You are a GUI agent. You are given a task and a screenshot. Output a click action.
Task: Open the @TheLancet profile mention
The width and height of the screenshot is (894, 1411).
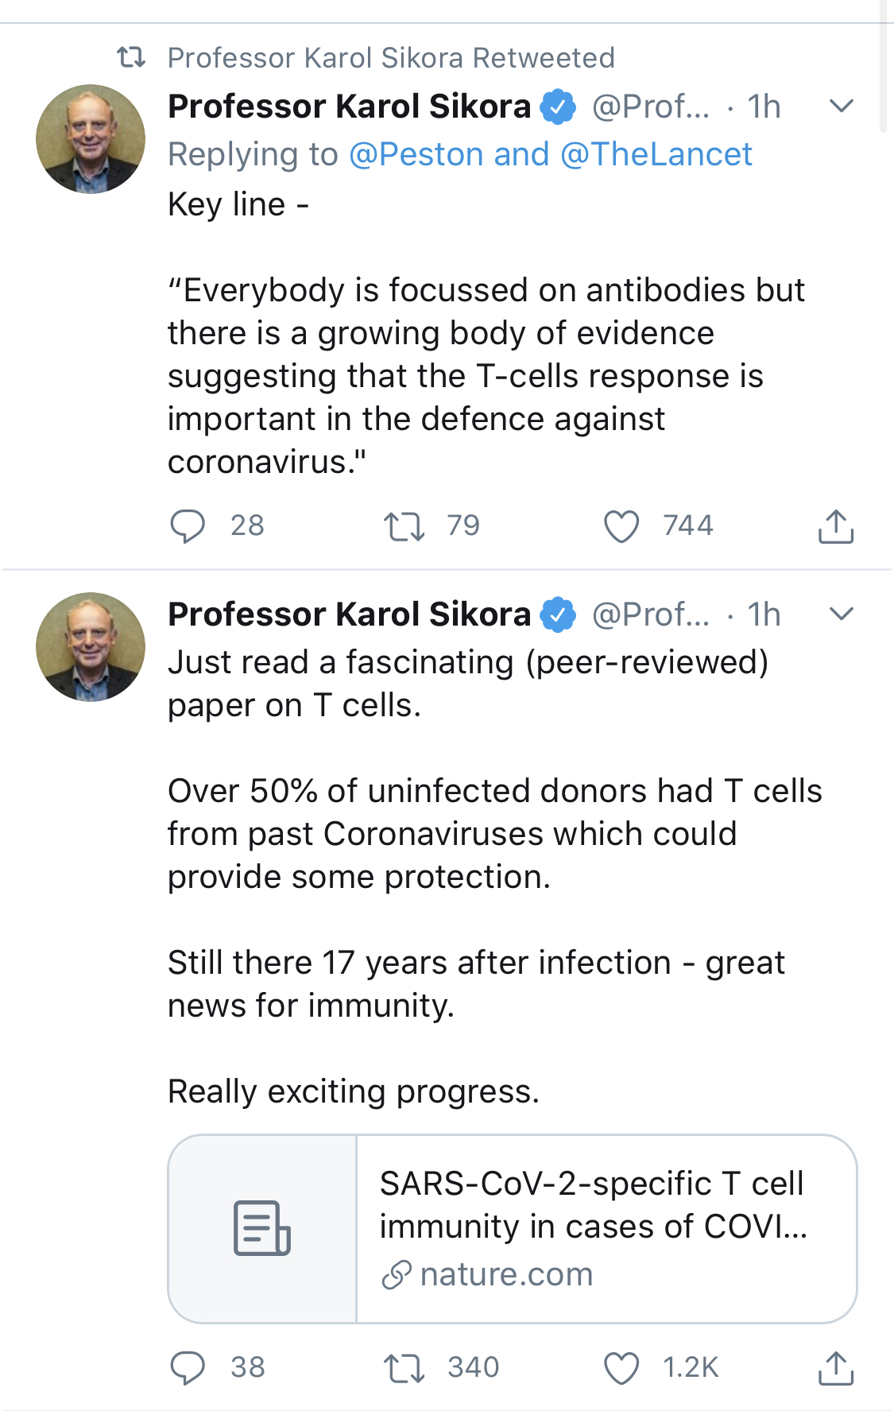click(x=656, y=154)
